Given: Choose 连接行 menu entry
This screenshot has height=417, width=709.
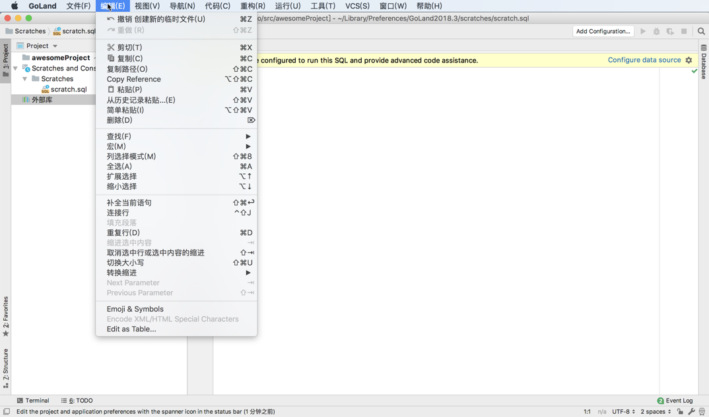Looking at the screenshot, I should pyautogui.click(x=176, y=213).
